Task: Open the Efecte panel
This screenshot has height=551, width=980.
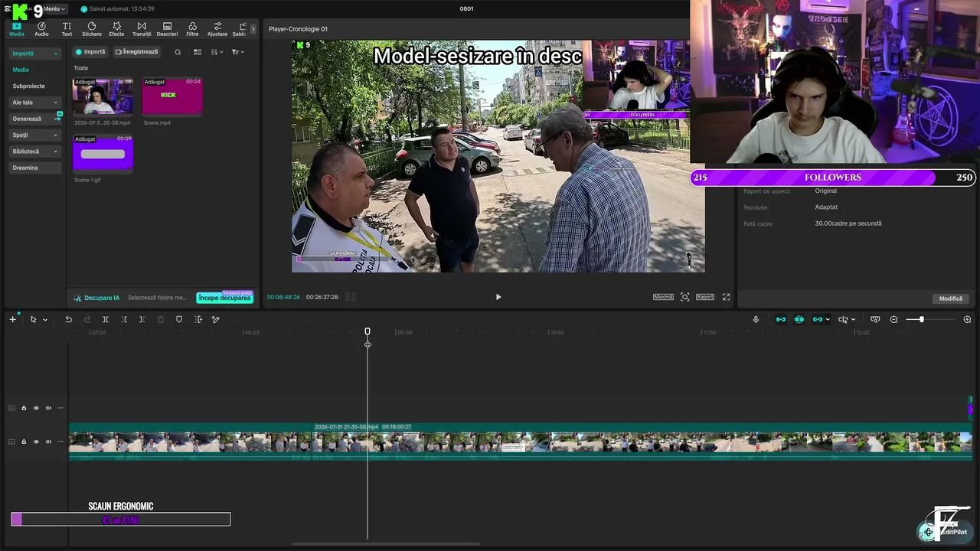Action: click(x=116, y=29)
